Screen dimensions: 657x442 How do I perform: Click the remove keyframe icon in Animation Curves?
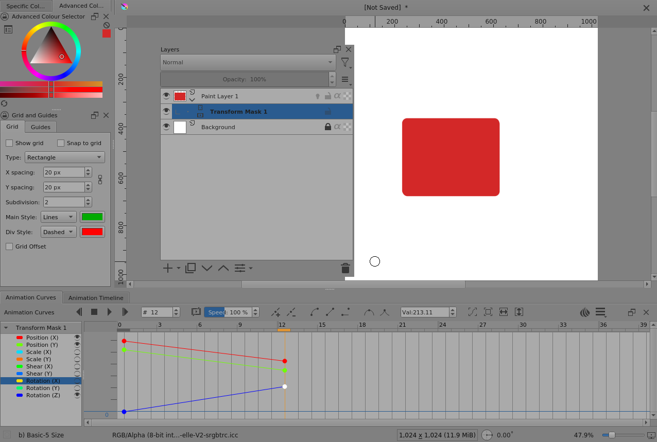point(291,312)
